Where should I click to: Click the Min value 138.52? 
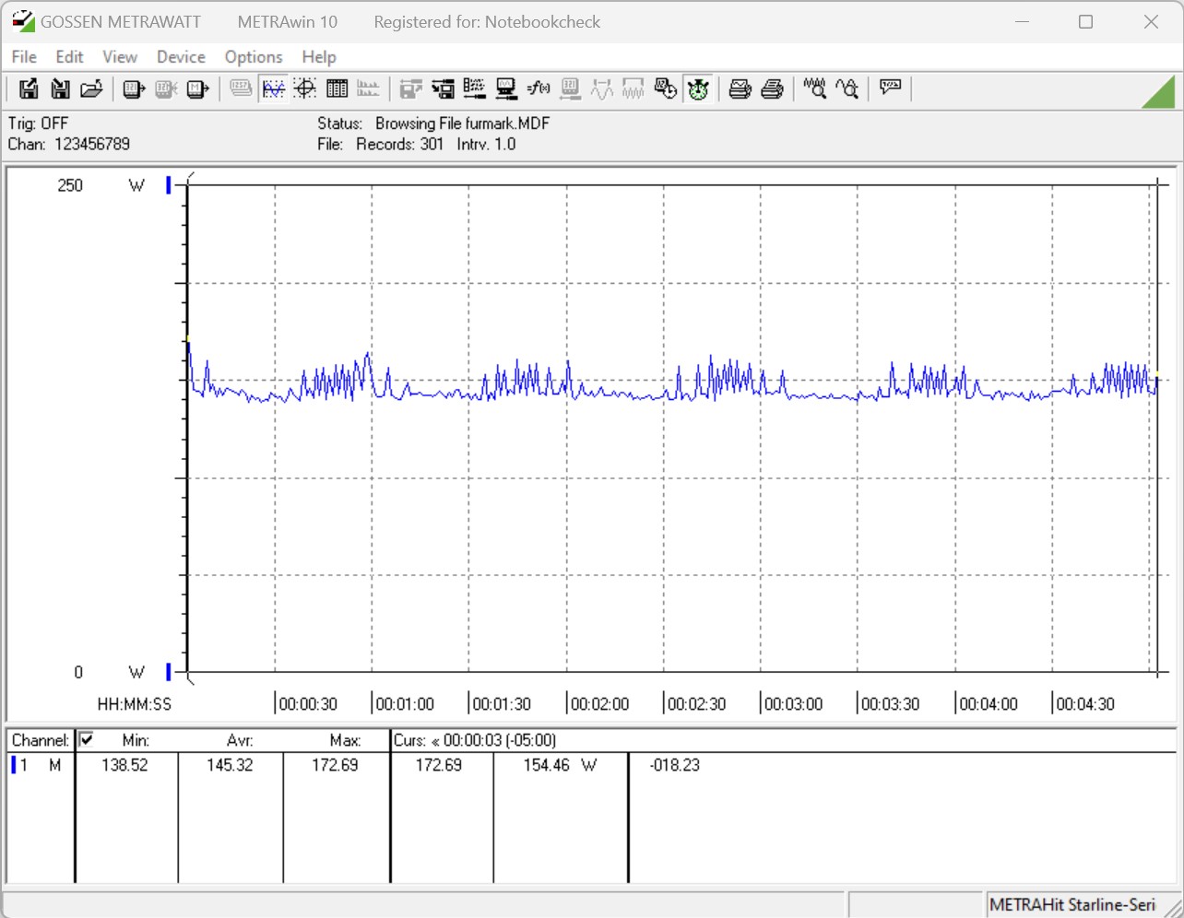(x=124, y=765)
